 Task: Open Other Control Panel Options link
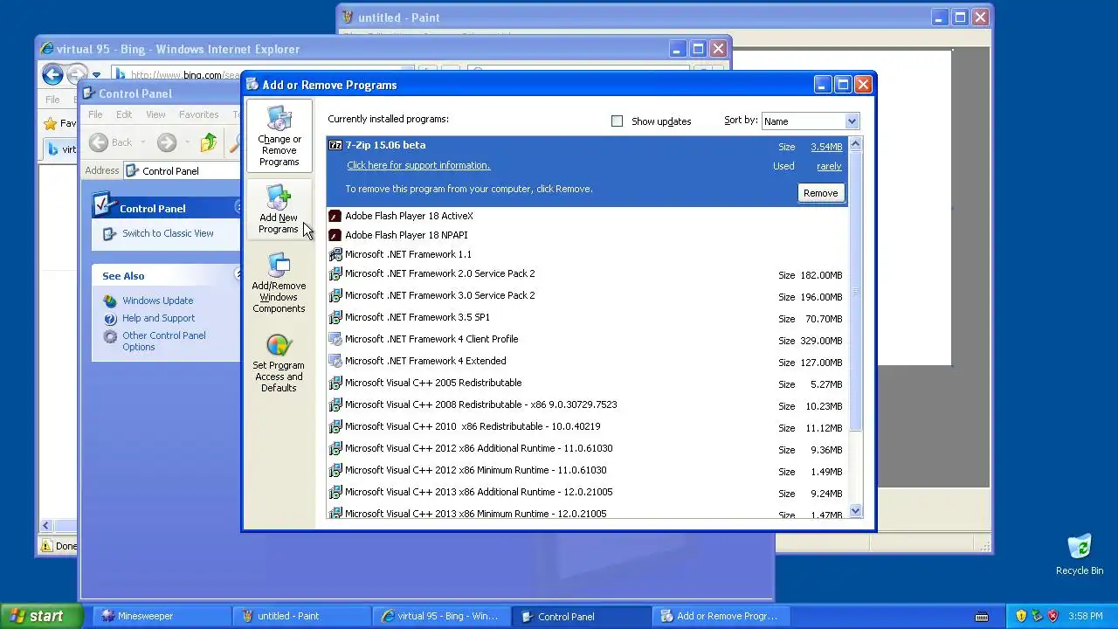click(x=164, y=341)
